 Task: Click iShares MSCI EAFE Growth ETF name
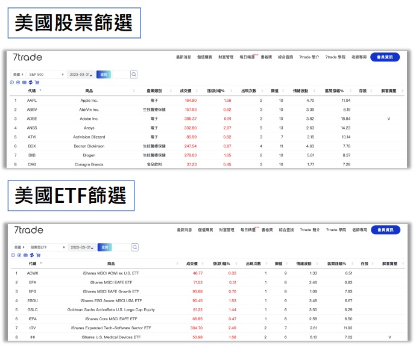pyautogui.click(x=111, y=291)
